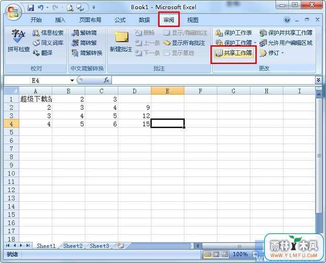Click 保护并共享工作簿

(286, 33)
